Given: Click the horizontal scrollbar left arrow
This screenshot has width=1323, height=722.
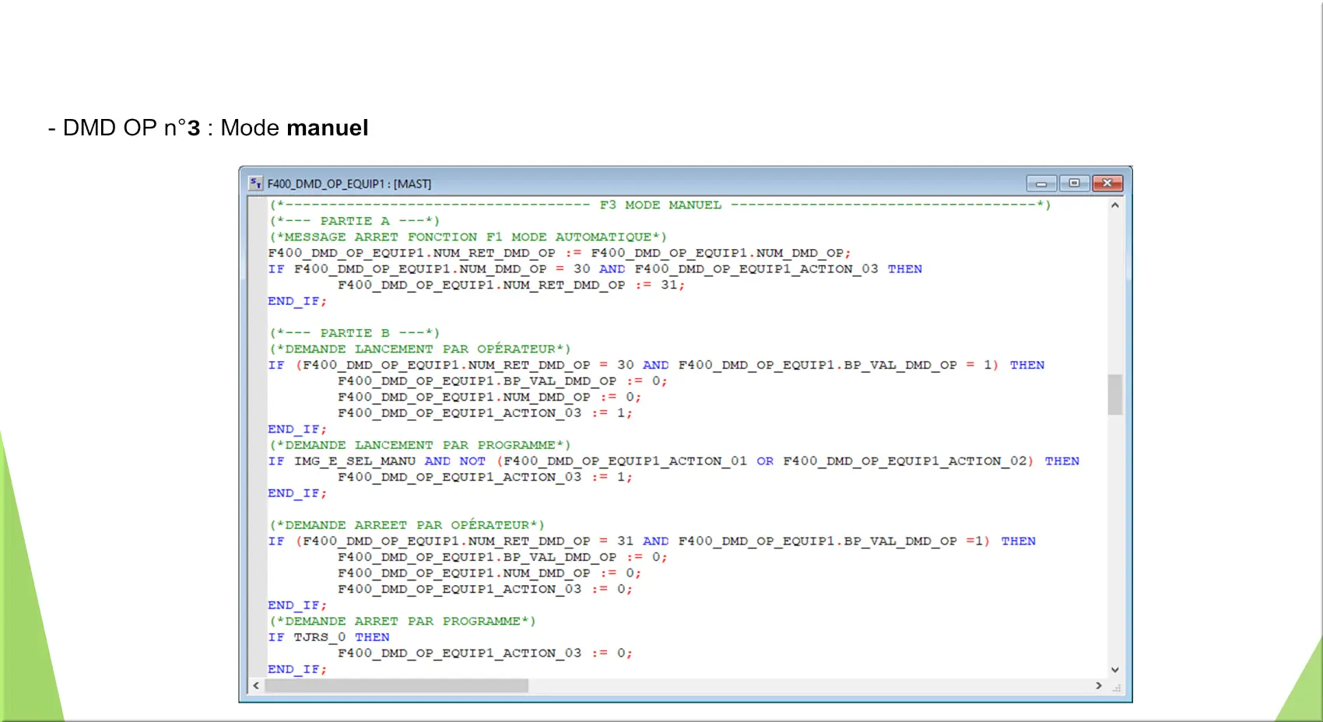Looking at the screenshot, I should point(256,685).
